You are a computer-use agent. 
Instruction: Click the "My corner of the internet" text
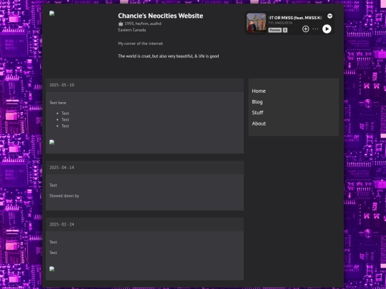click(140, 44)
